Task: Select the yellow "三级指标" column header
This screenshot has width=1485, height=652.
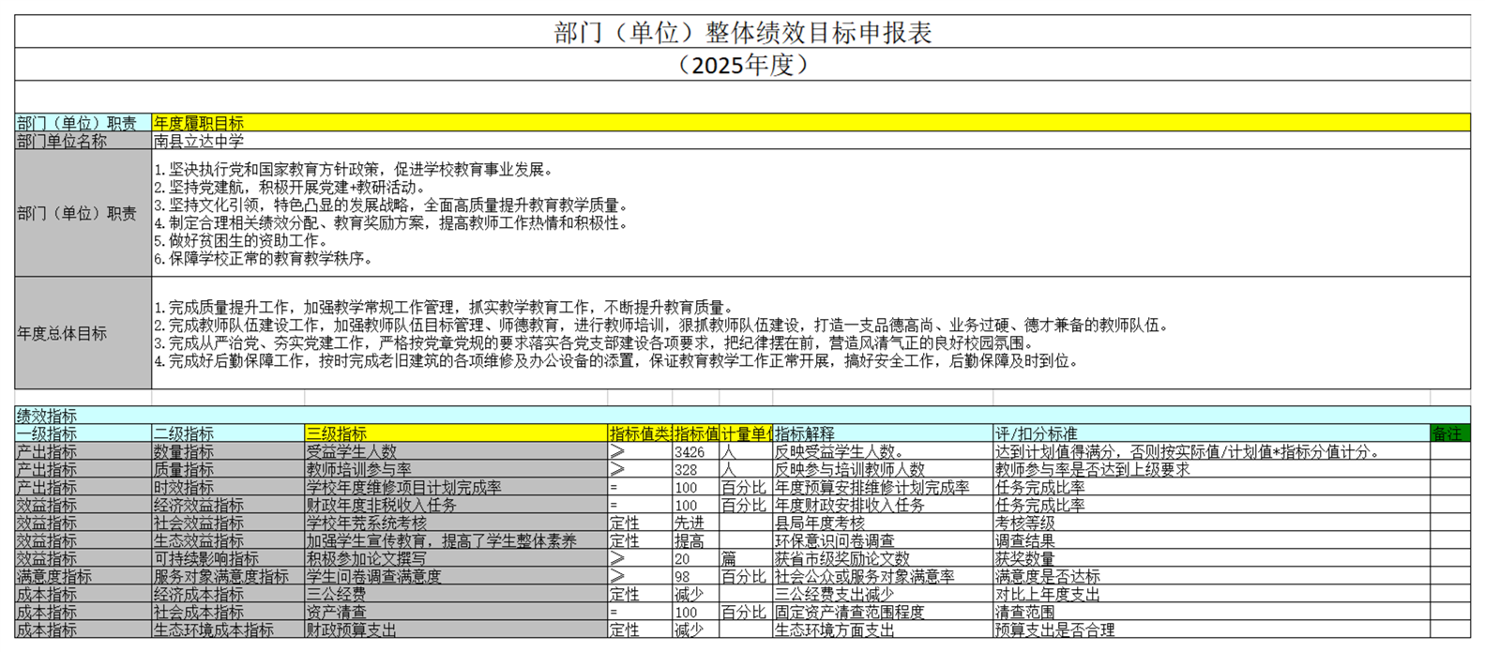Action: click(456, 433)
